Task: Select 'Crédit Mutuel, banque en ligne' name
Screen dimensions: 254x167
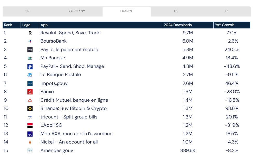Action: 74,100
